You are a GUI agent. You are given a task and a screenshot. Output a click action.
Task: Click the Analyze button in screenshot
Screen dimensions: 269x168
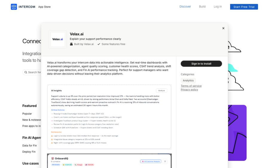(161, 90)
